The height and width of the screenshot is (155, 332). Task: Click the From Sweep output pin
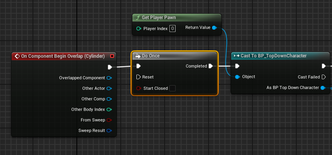click(x=109, y=120)
